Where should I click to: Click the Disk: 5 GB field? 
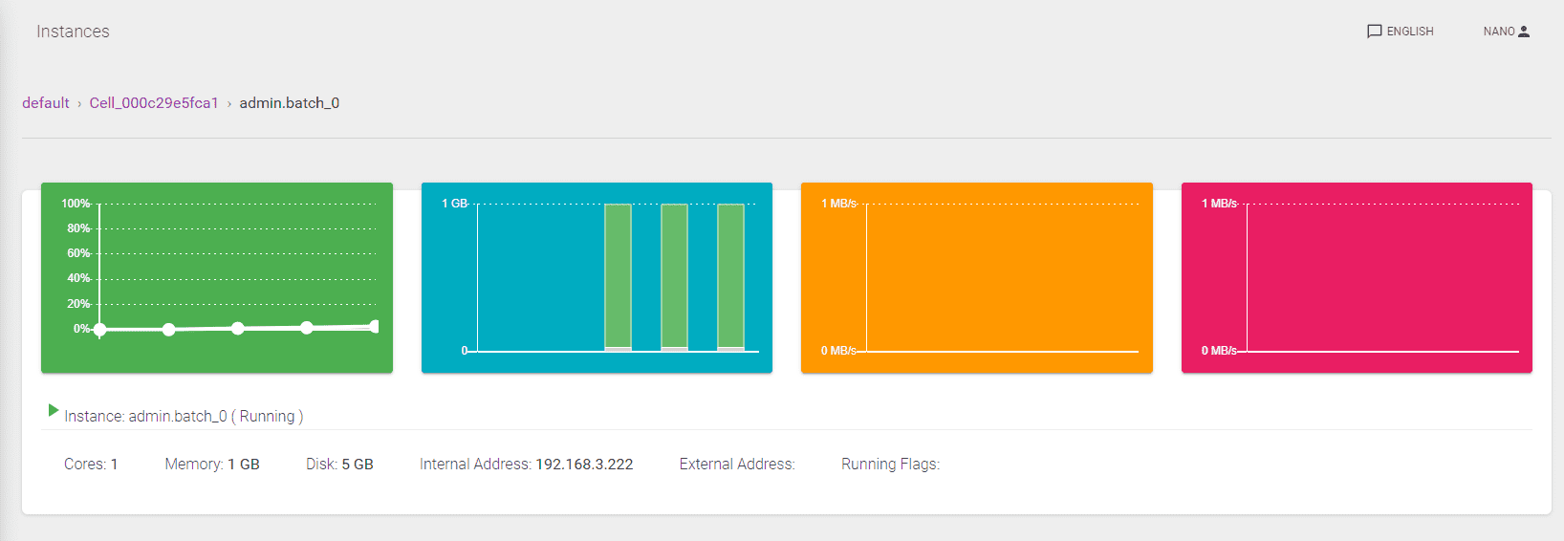339,465
